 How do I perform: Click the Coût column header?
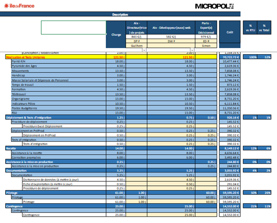[229, 33]
